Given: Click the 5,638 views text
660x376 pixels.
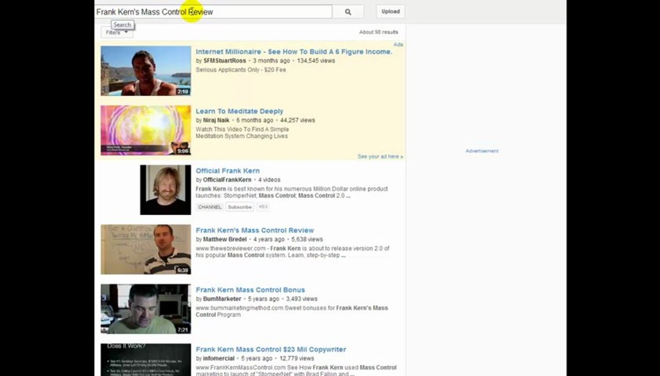Looking at the screenshot, I should (x=307, y=239).
